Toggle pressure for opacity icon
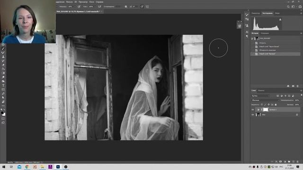 [79, 7]
